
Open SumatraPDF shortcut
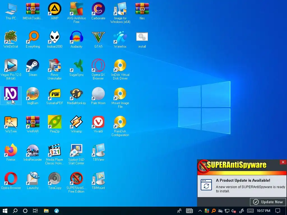pos(55,96)
